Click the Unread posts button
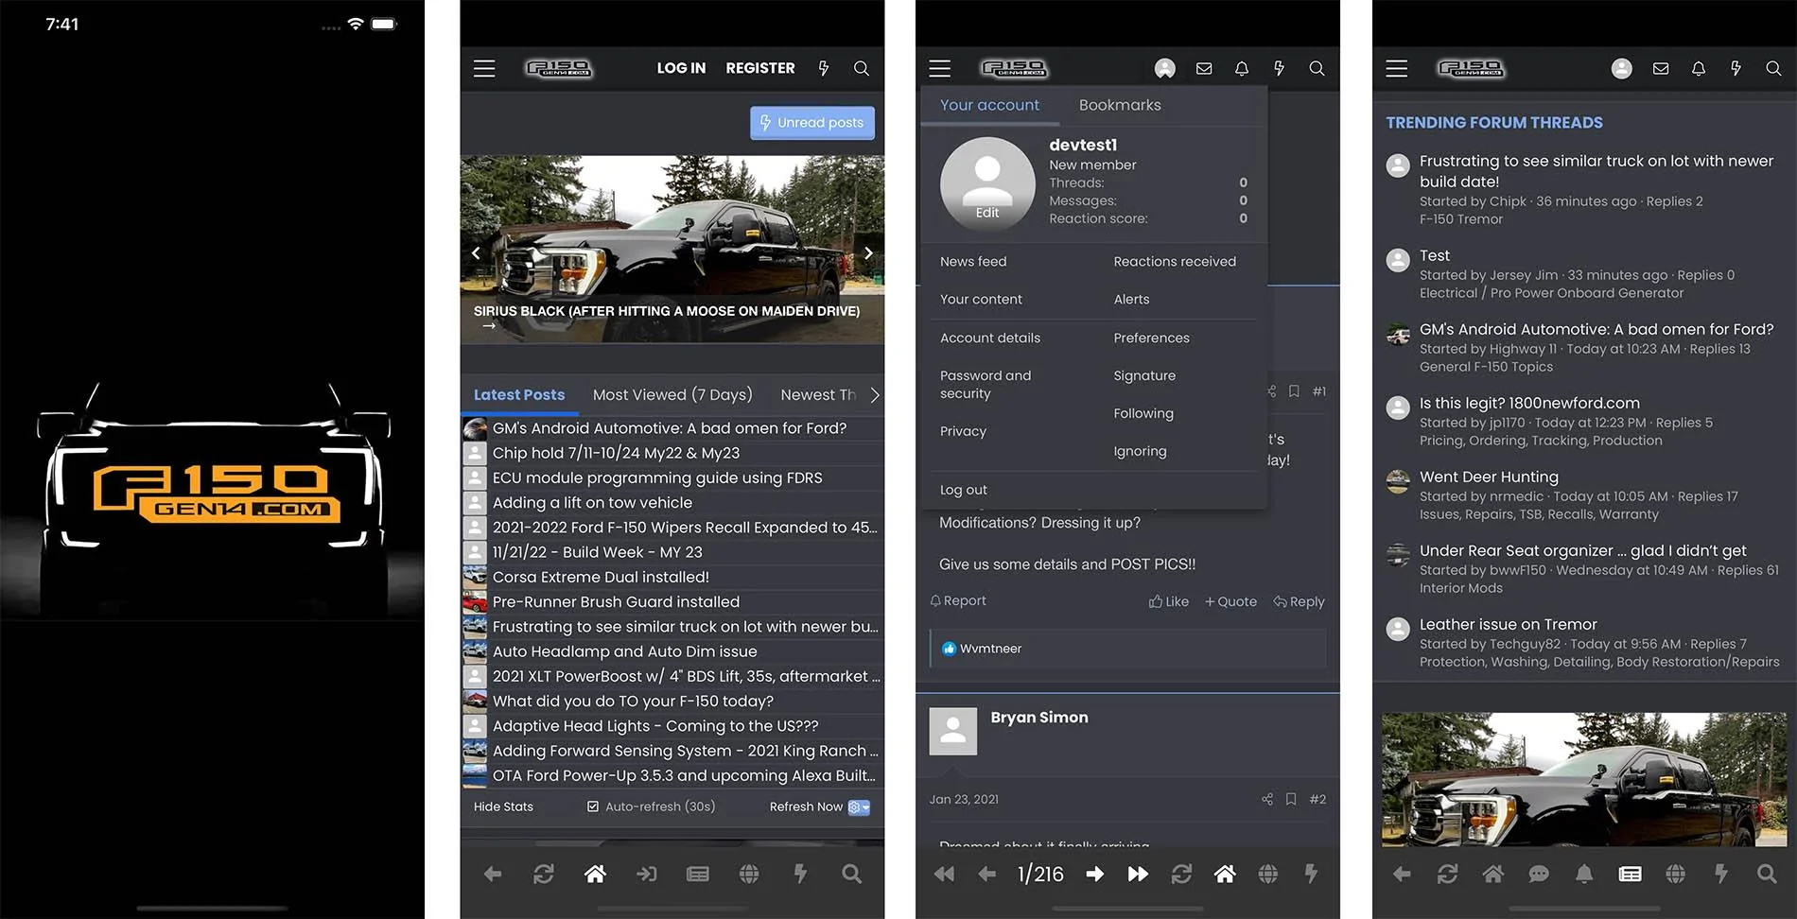The image size is (1797, 919). pyautogui.click(x=812, y=123)
